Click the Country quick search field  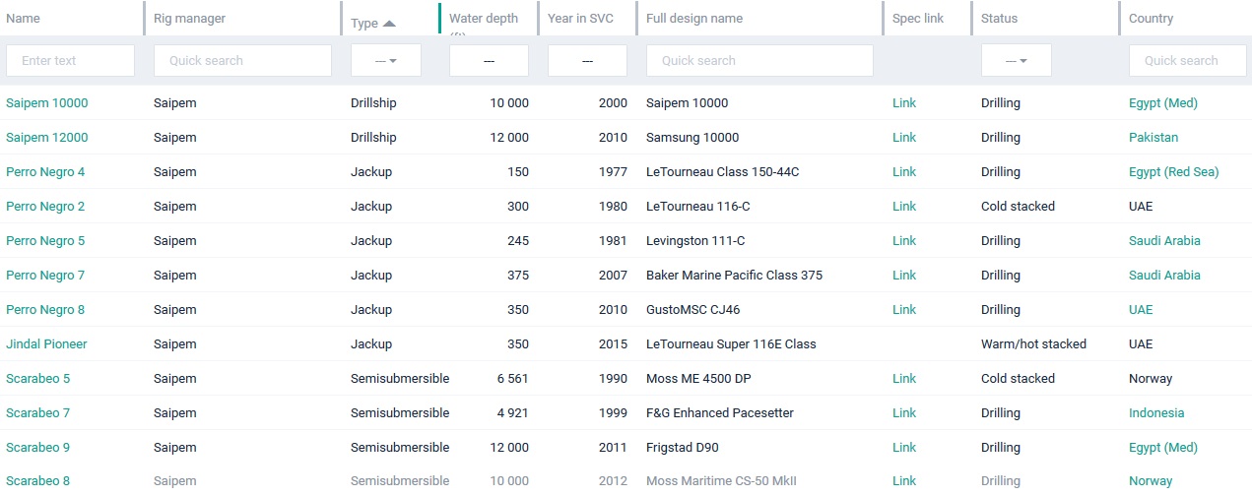point(1187,61)
